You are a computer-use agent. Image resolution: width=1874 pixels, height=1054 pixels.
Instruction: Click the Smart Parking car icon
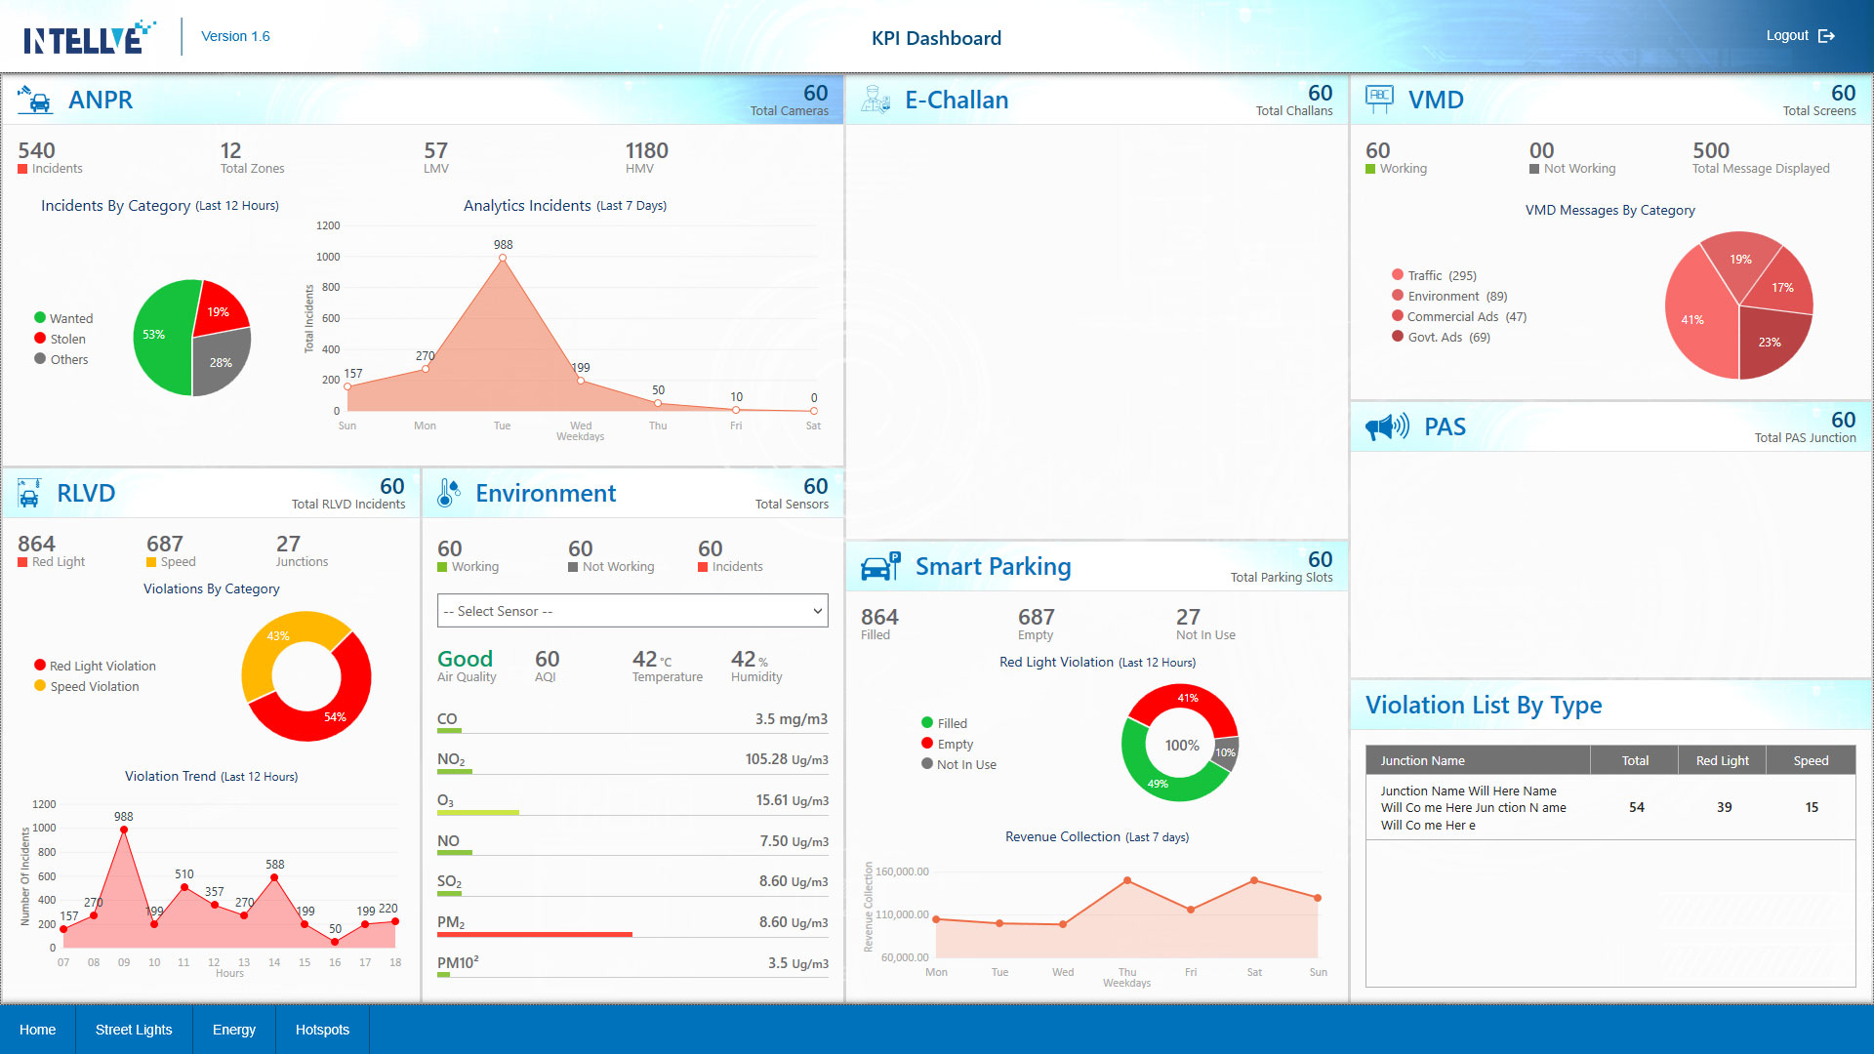tap(880, 566)
